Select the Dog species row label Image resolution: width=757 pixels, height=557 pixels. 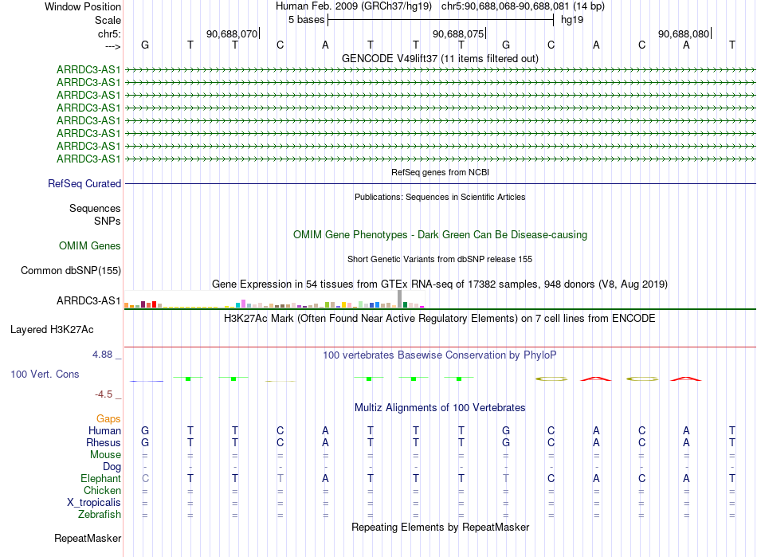pyautogui.click(x=112, y=467)
